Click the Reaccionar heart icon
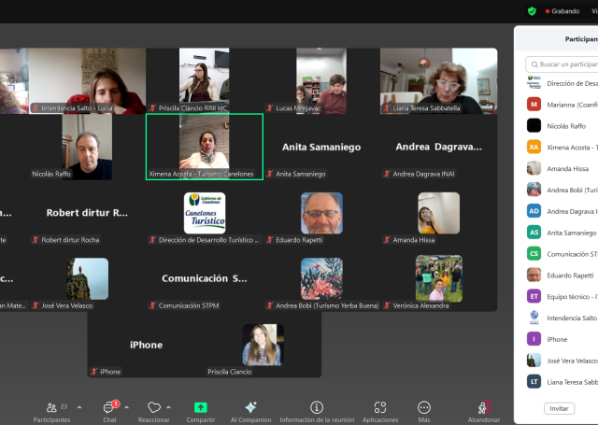This screenshot has width=598, height=425. tap(154, 407)
